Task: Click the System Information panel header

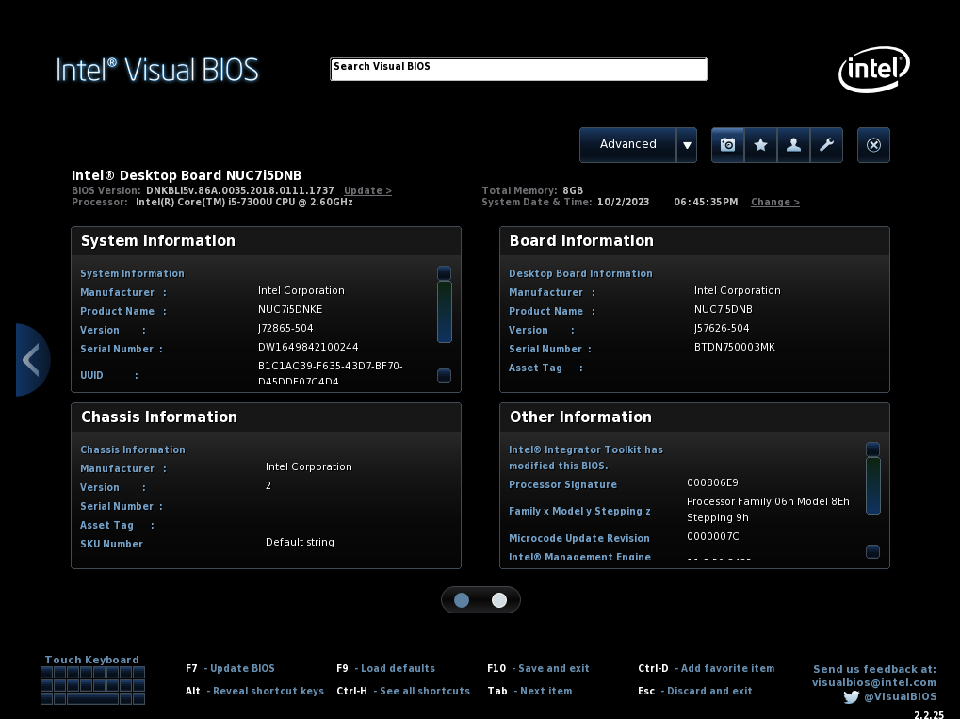Action: coord(266,240)
